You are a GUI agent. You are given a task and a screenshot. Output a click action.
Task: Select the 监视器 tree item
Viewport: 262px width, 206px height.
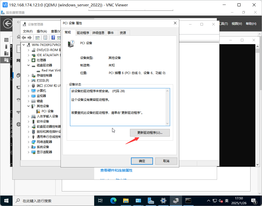point(41,96)
